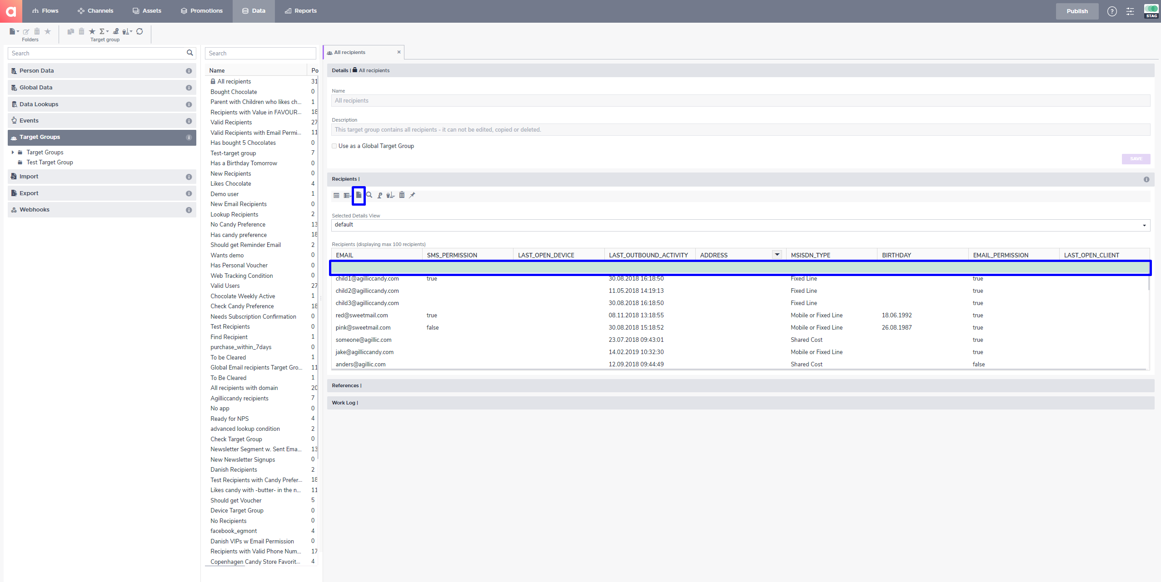Open the table columns dropdown icon in Recipients toolbar

coord(347,195)
